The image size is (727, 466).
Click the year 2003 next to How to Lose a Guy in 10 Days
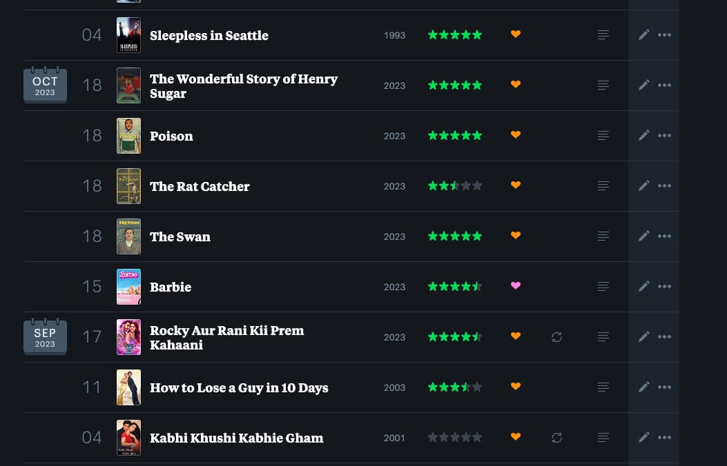394,387
